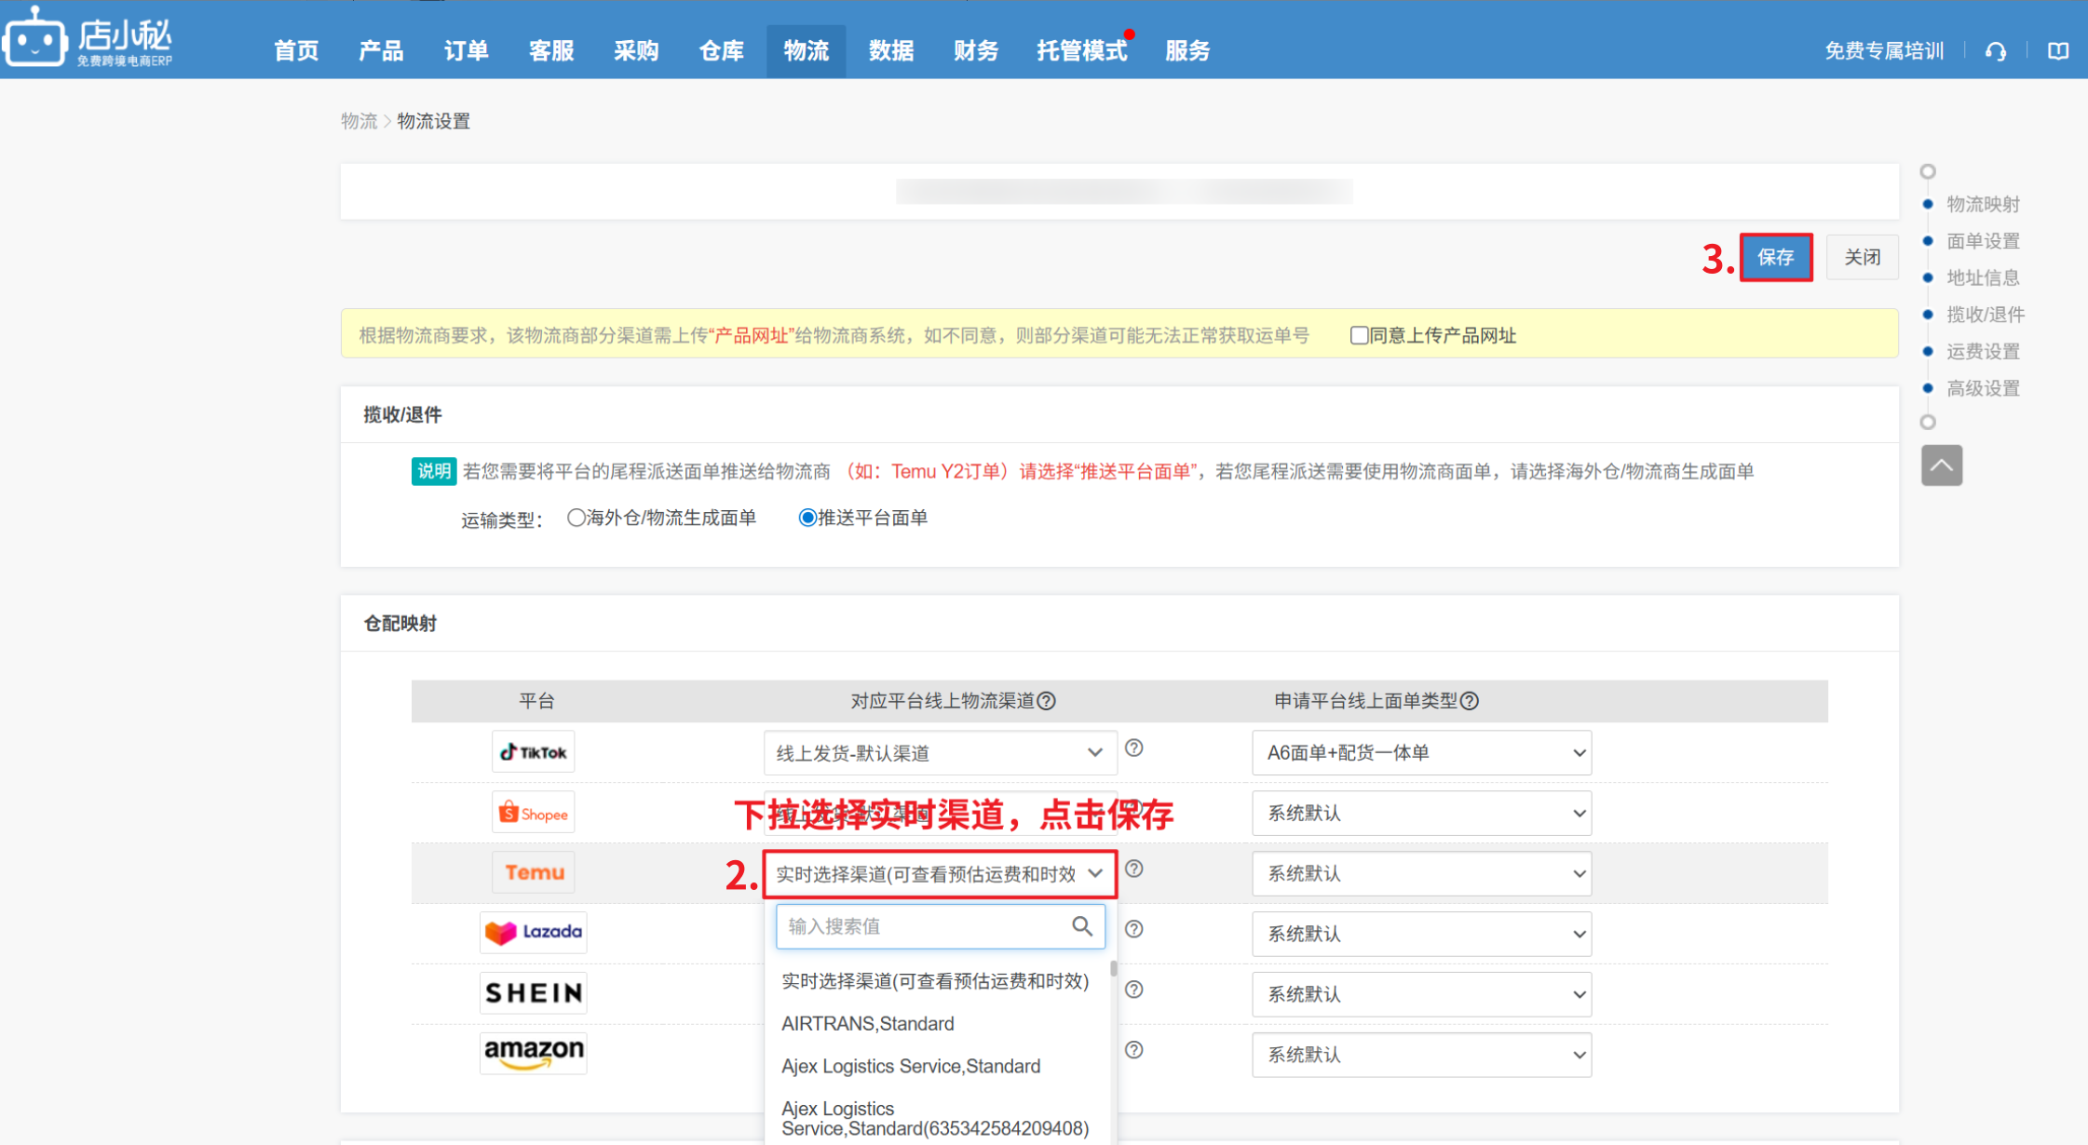Click the customer service headset icon
The image size is (2088, 1145).
[x=1995, y=51]
